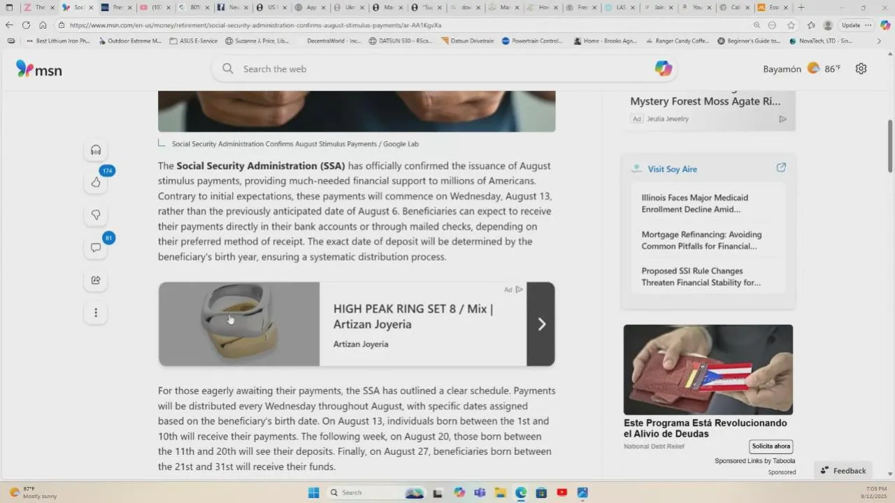Open DATSUN 510 bookmark
This screenshot has height=503, width=895.
click(400, 41)
